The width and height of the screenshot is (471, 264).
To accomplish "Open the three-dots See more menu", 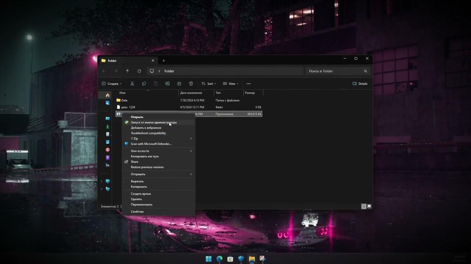I will click(248, 84).
